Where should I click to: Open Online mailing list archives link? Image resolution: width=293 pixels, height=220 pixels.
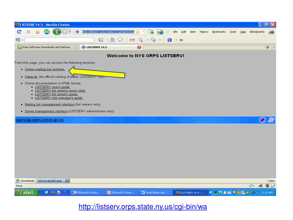tap(45, 69)
